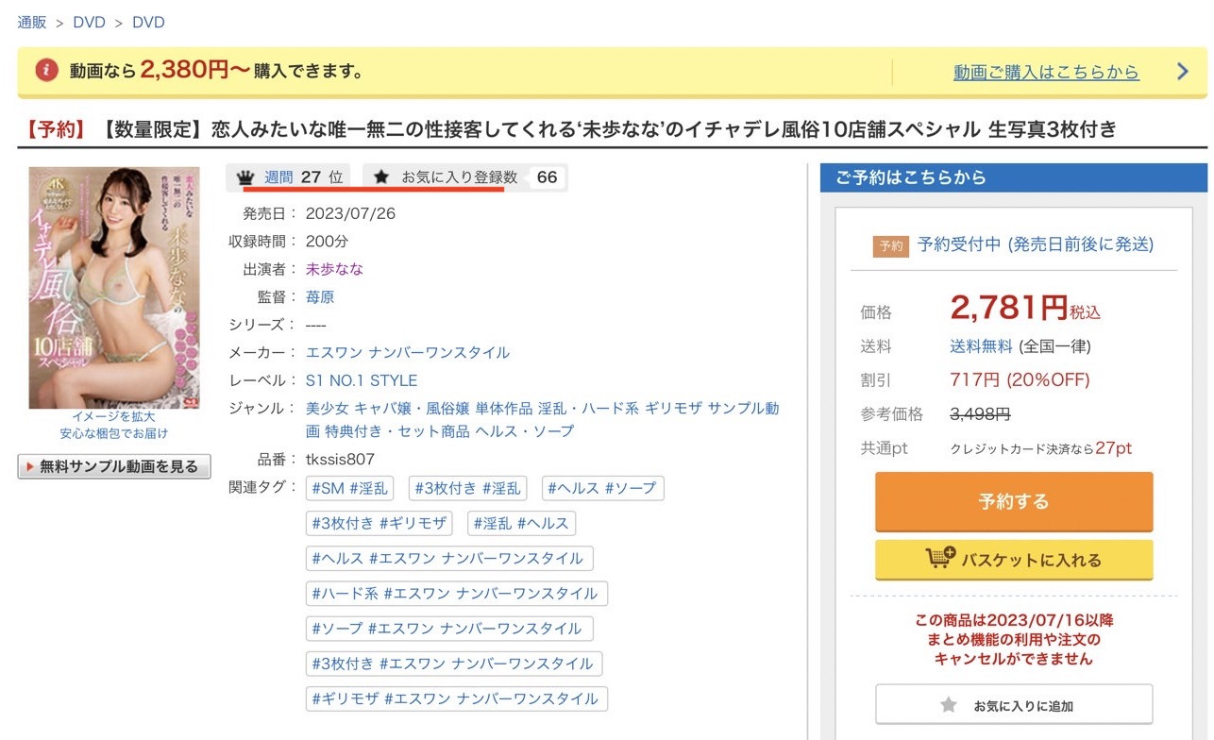Click the product cover thumbnail
This screenshot has height=740, width=1214.
point(114,287)
